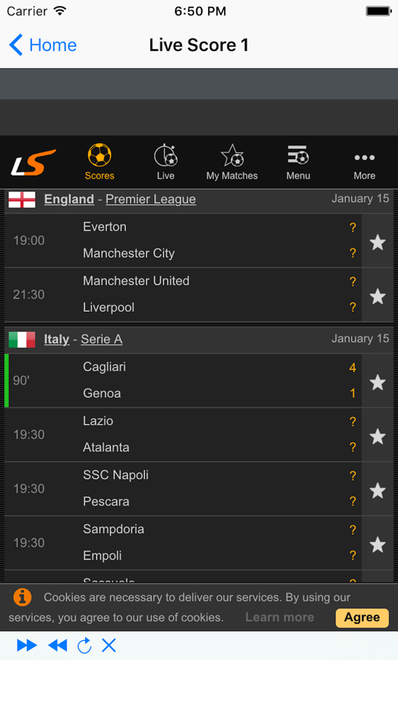Image resolution: width=398 pixels, height=708 pixels.
Task: Reload the page with refresh icon
Action: [x=84, y=645]
